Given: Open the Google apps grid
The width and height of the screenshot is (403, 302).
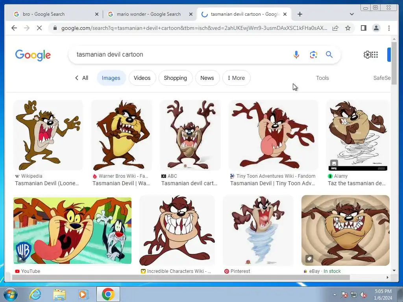Looking at the screenshot, I should 375,54.
